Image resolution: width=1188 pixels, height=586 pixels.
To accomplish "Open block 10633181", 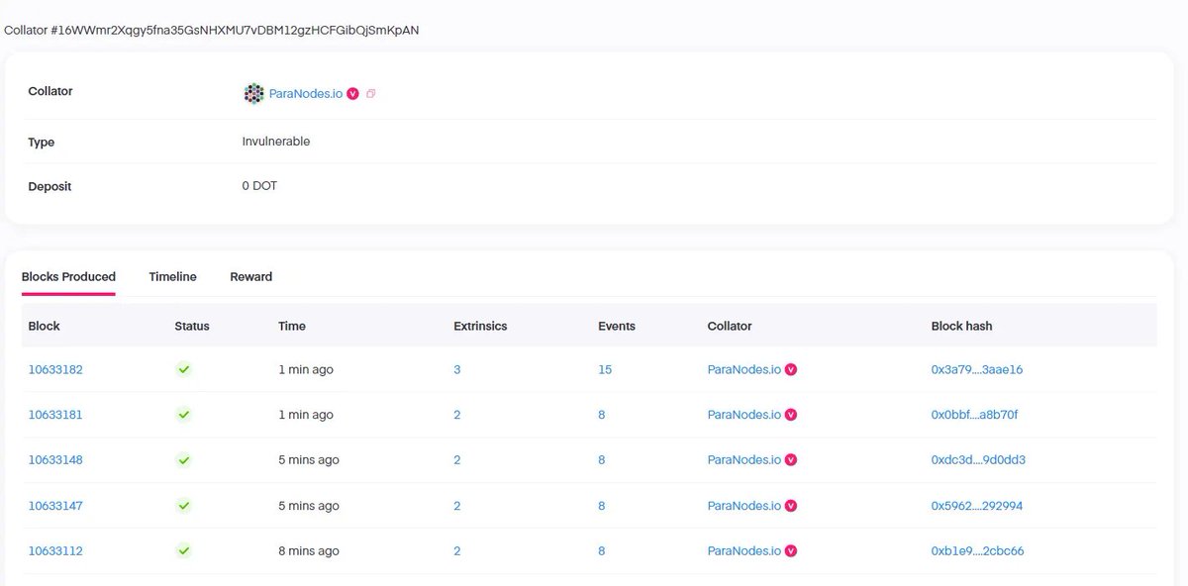I will point(55,415).
